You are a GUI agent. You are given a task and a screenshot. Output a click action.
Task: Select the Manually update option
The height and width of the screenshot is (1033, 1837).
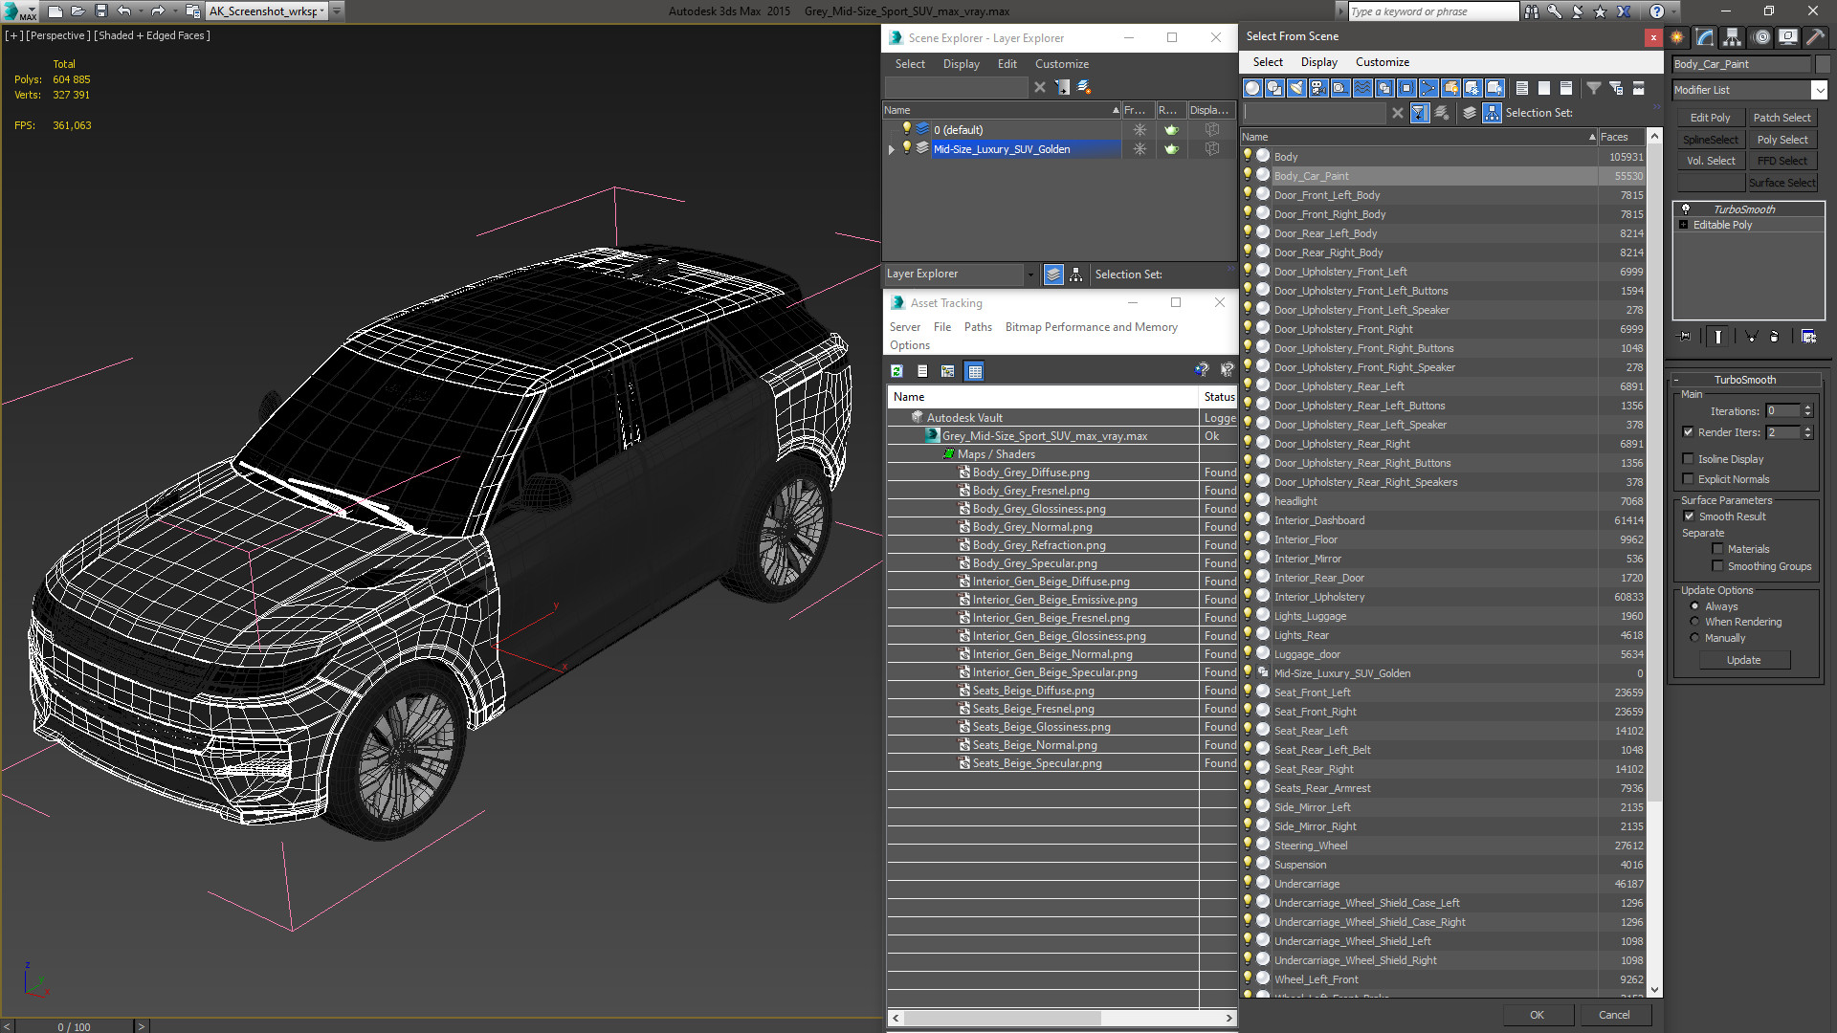click(x=1694, y=638)
